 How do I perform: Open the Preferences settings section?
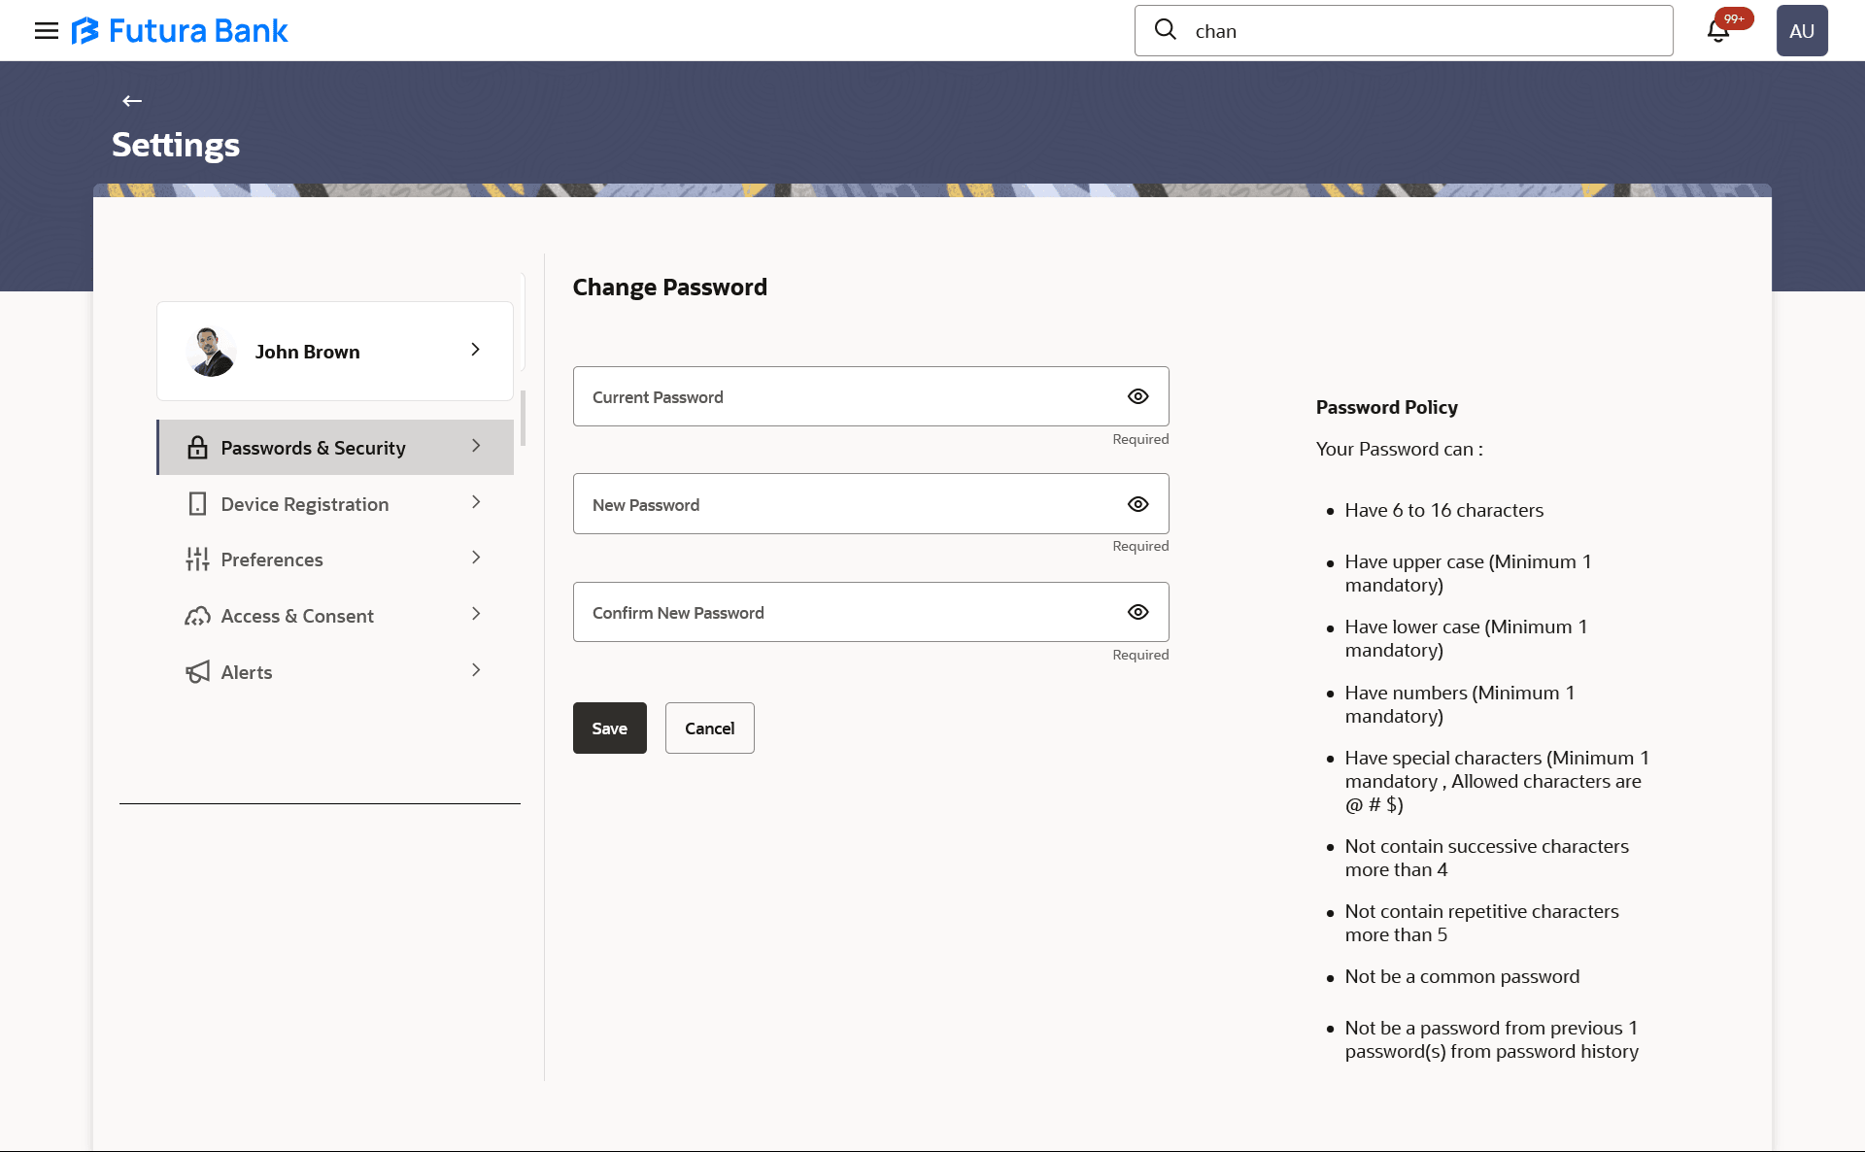(x=272, y=559)
